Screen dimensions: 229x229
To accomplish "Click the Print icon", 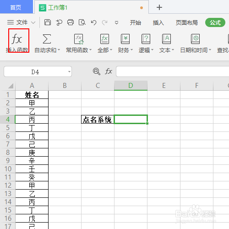I will tap(71, 22).
